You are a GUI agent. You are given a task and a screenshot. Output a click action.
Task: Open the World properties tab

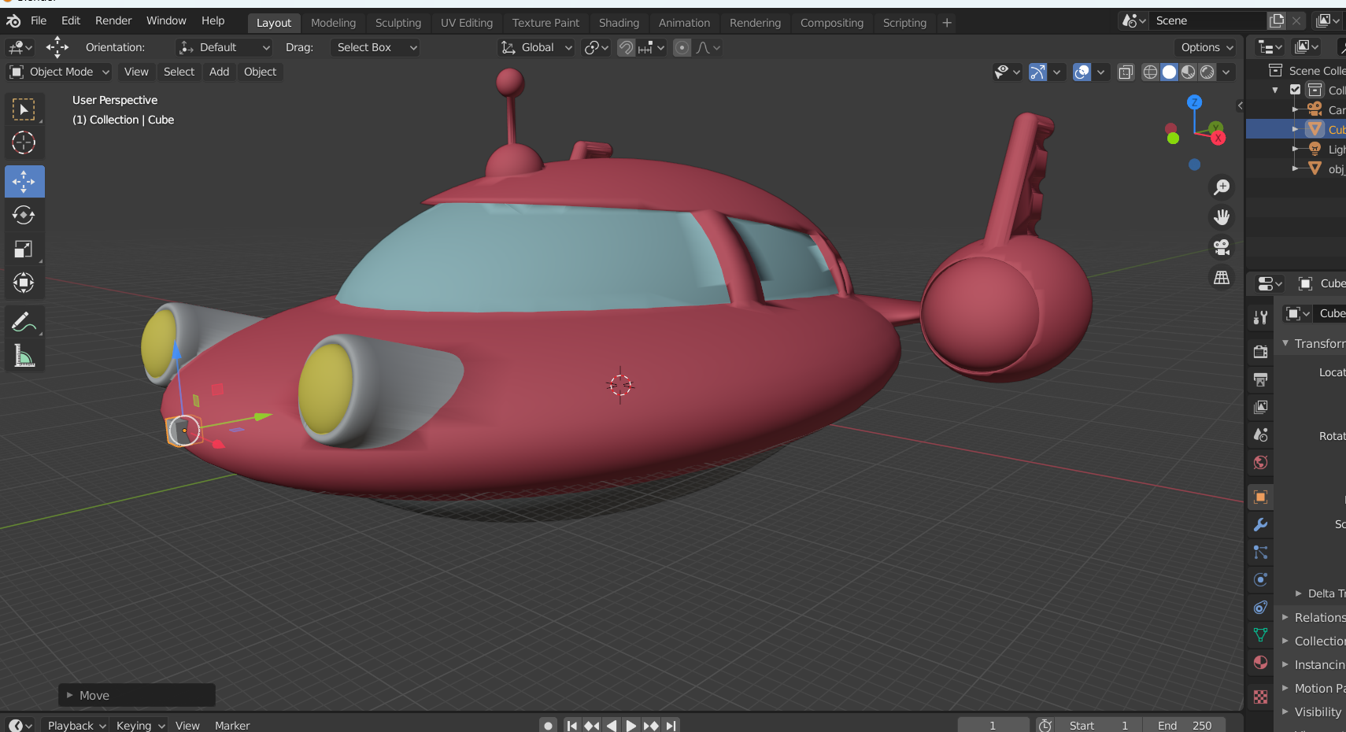(x=1260, y=462)
